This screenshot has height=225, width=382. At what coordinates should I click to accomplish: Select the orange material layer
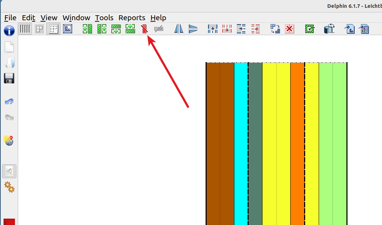tap(297, 144)
